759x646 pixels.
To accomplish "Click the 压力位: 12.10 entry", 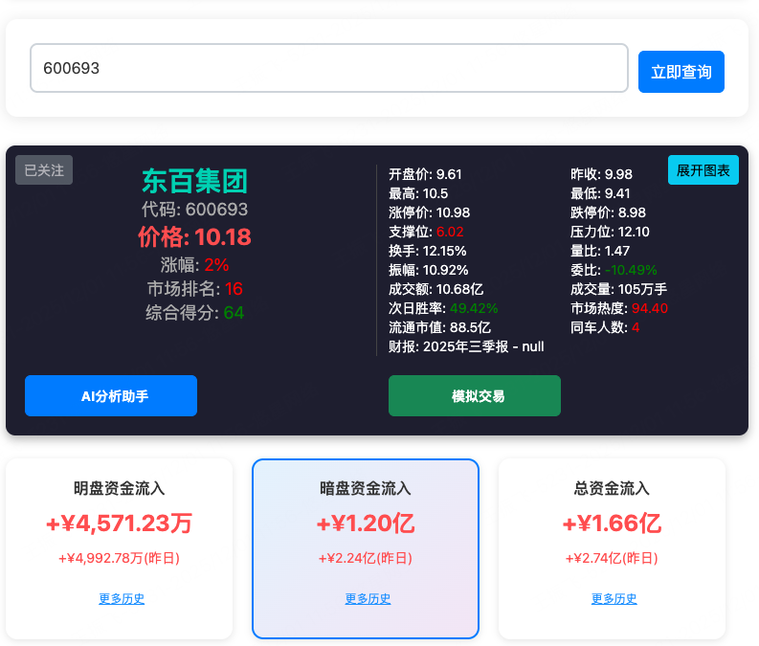I will click(610, 232).
